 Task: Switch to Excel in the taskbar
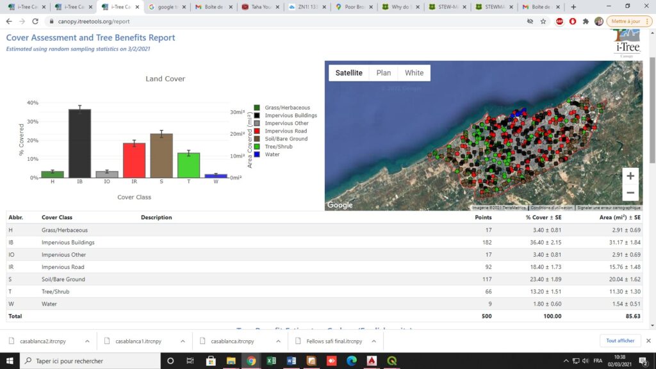click(271, 361)
